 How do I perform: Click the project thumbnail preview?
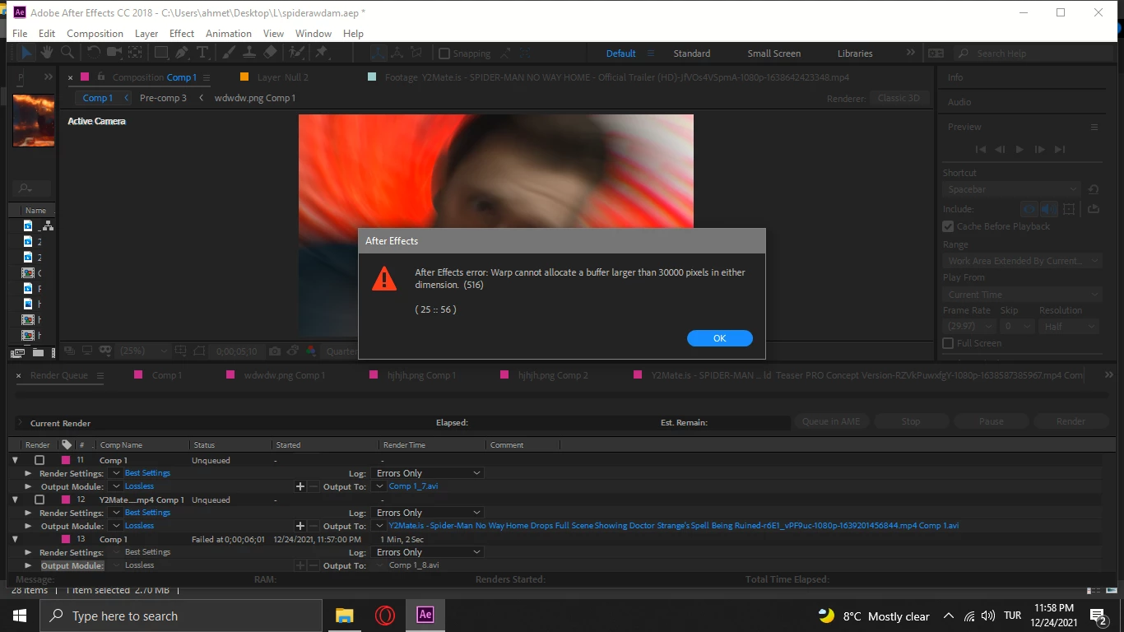coord(34,120)
